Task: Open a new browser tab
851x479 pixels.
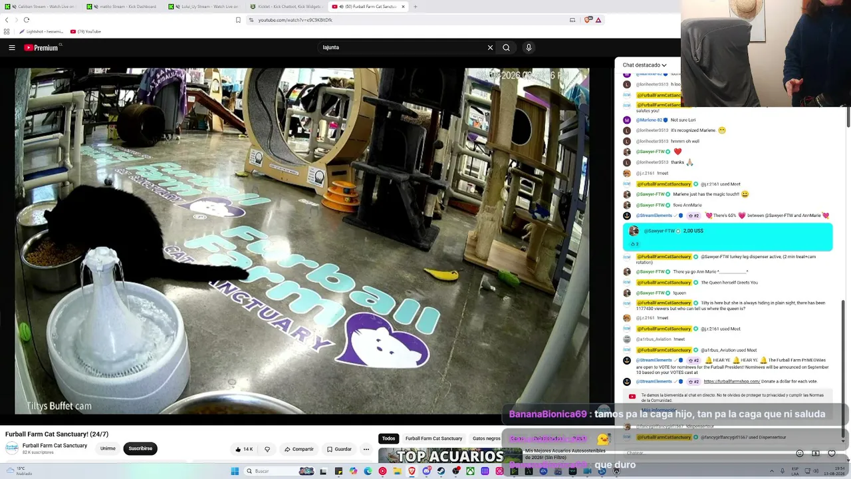Action: 416,7
